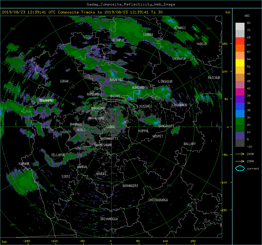The image size is (262, 245).
Task: Click the -100 tick on right km axis
Action: coord(224,182)
